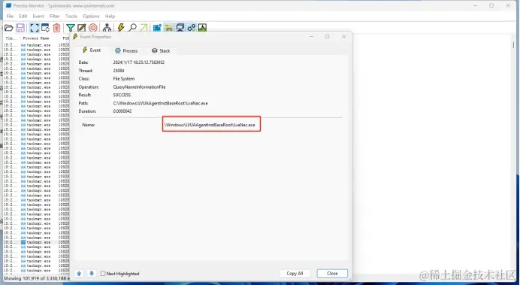This screenshot has height=285, width=520.
Task: Open the Options menu
Action: click(91, 16)
